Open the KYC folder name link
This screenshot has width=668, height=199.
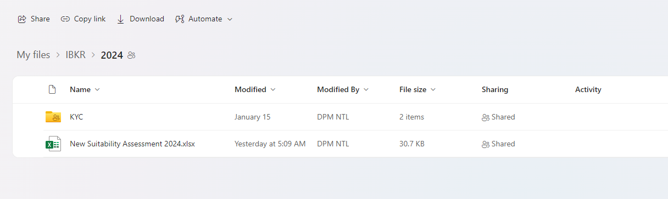[76, 117]
